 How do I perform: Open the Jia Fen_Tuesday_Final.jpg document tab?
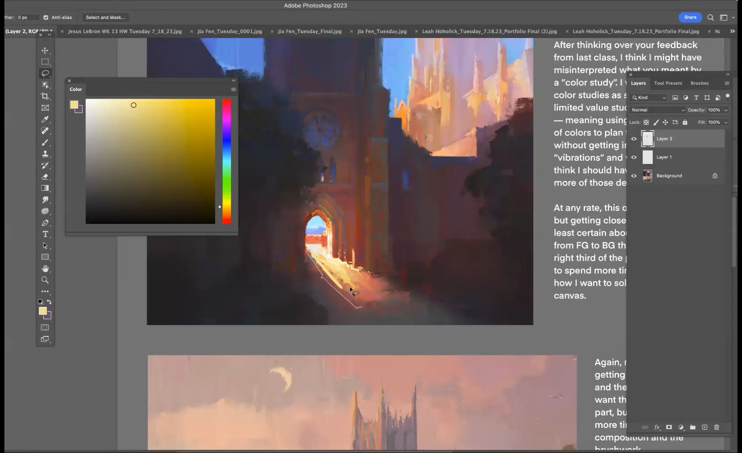tap(308, 31)
